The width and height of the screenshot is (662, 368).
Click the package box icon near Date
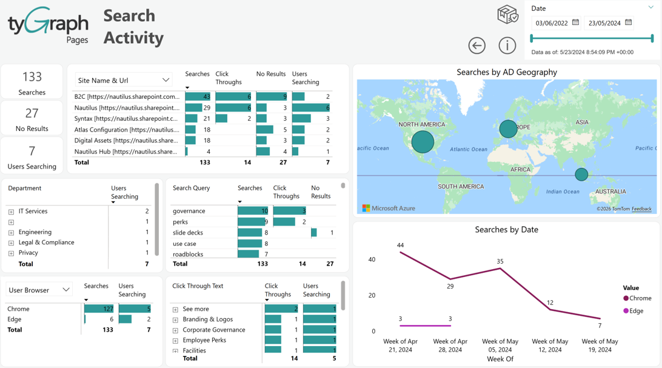coord(507,15)
